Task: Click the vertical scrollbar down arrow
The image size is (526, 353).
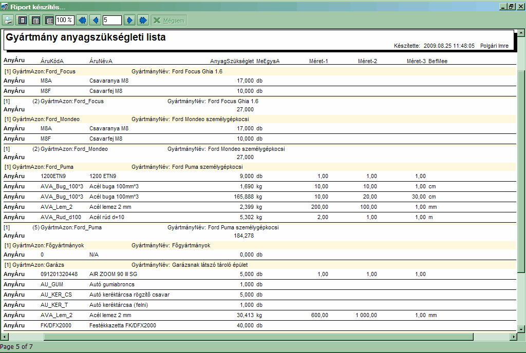Action: point(521,329)
